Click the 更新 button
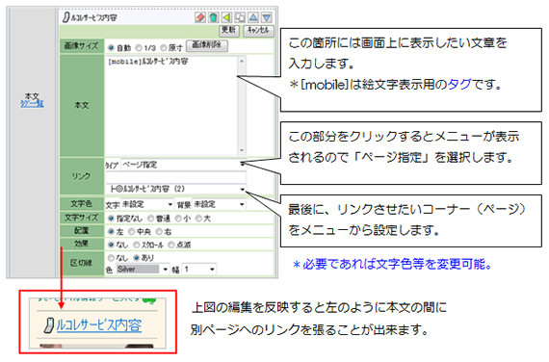The height and width of the screenshot is (362, 549). click(229, 31)
